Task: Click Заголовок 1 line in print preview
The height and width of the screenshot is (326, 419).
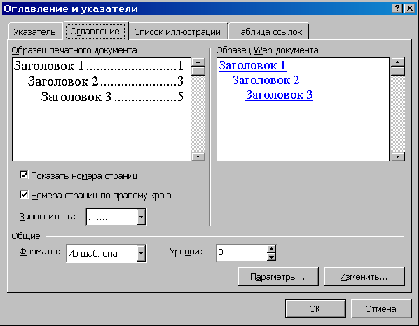Action: pyautogui.click(x=99, y=66)
